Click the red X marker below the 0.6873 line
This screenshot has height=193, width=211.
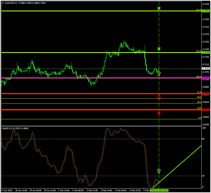pos(159,113)
